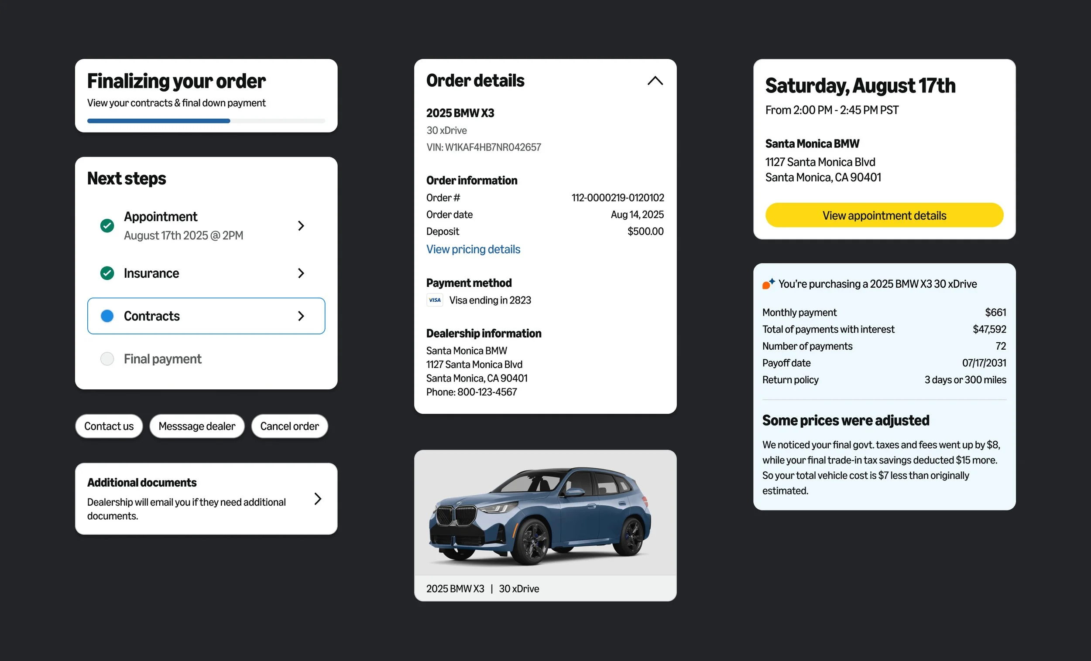Click the BMW X3 vehicle image
Viewport: 1091px width, 661px height.
tap(545, 513)
